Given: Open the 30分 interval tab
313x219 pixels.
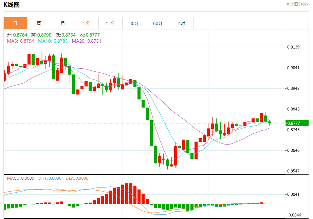Looking at the screenshot, I should coord(134,23).
